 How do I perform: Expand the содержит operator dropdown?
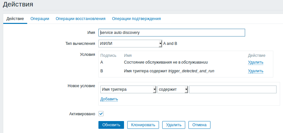point(173,89)
